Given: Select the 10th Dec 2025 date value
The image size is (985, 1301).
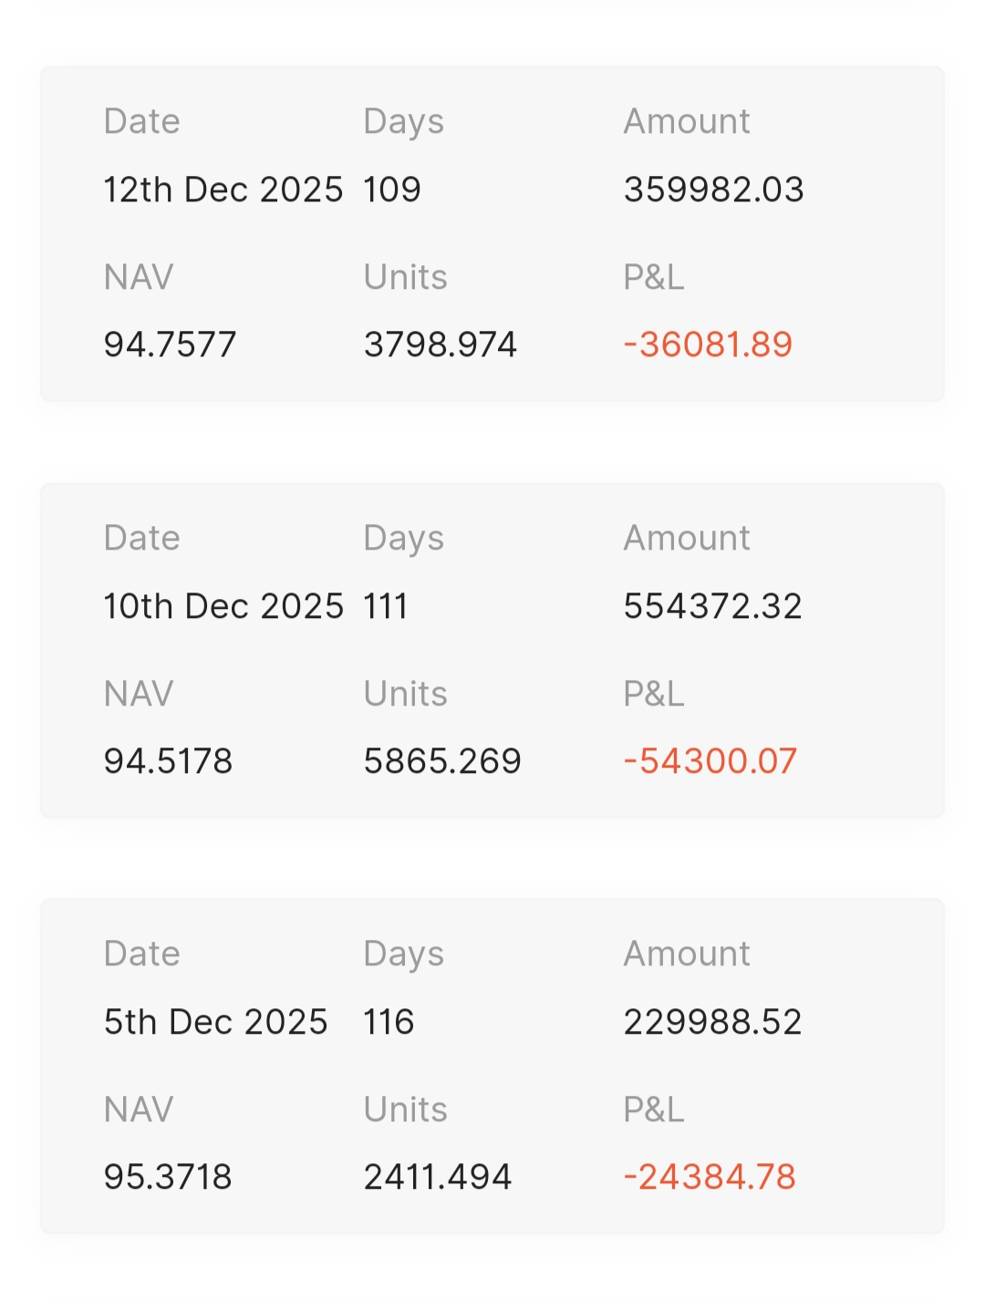Looking at the screenshot, I should click(223, 606).
